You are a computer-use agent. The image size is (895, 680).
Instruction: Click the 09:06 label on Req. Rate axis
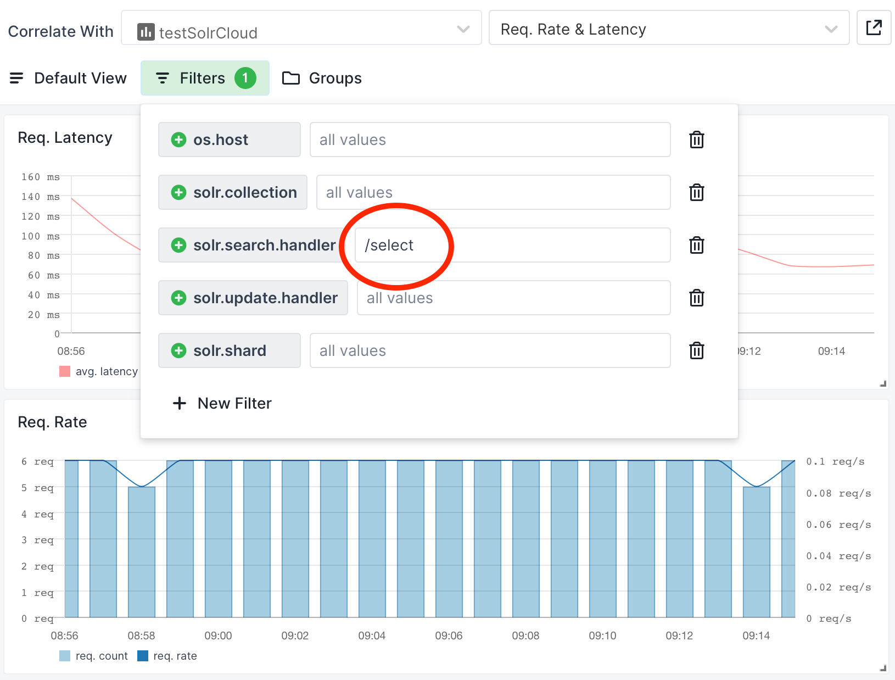pyautogui.click(x=449, y=636)
